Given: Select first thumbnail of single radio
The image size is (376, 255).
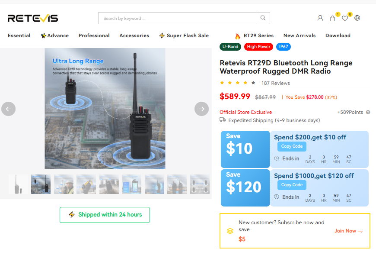Looking at the screenshot, I should 18,184.
